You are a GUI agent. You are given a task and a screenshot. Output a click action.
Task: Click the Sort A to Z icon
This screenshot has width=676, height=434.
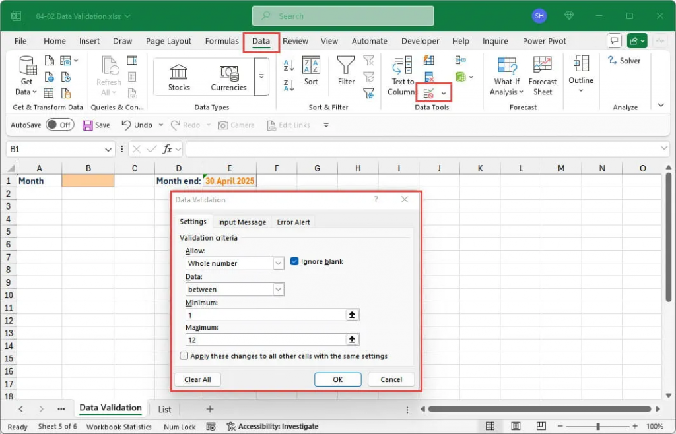tap(288, 65)
